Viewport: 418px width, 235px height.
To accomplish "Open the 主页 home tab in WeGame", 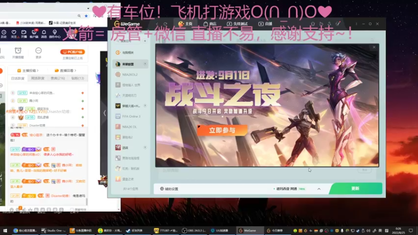I will pyautogui.click(x=185, y=23).
